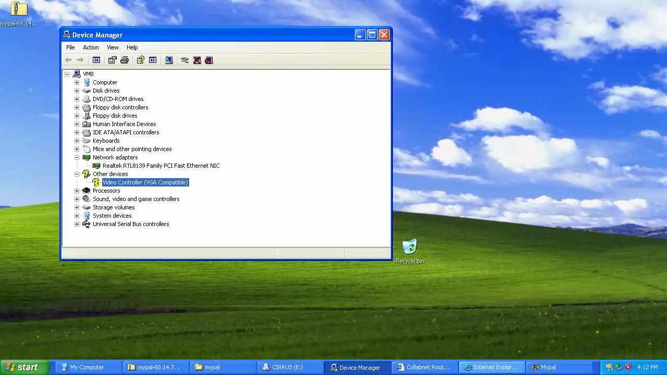Collapse the Other devices category
Screen dimensions: 667x375
77,174
